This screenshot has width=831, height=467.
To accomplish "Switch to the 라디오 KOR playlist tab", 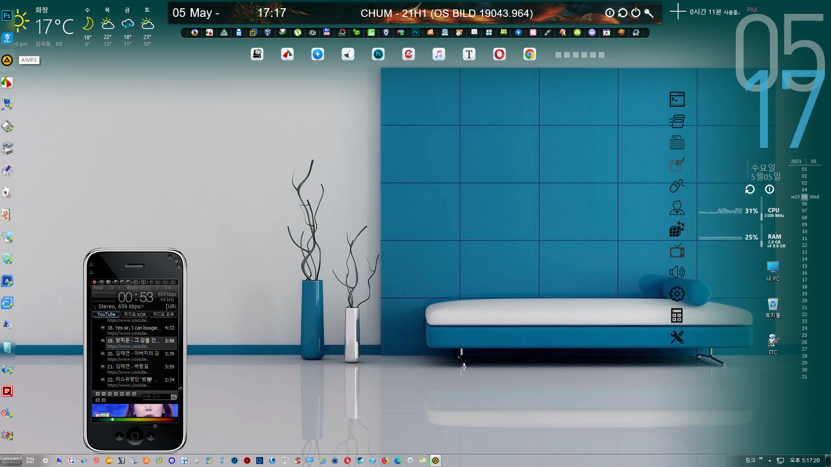I will coord(135,314).
